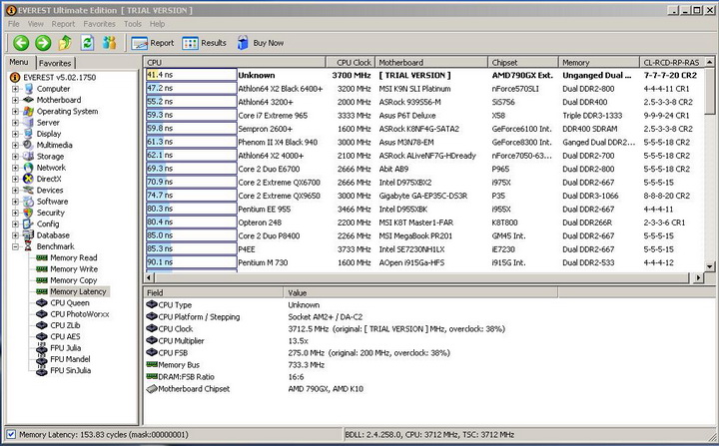Open the Report menu
Screen dimensions: 719x446
[x=63, y=24]
